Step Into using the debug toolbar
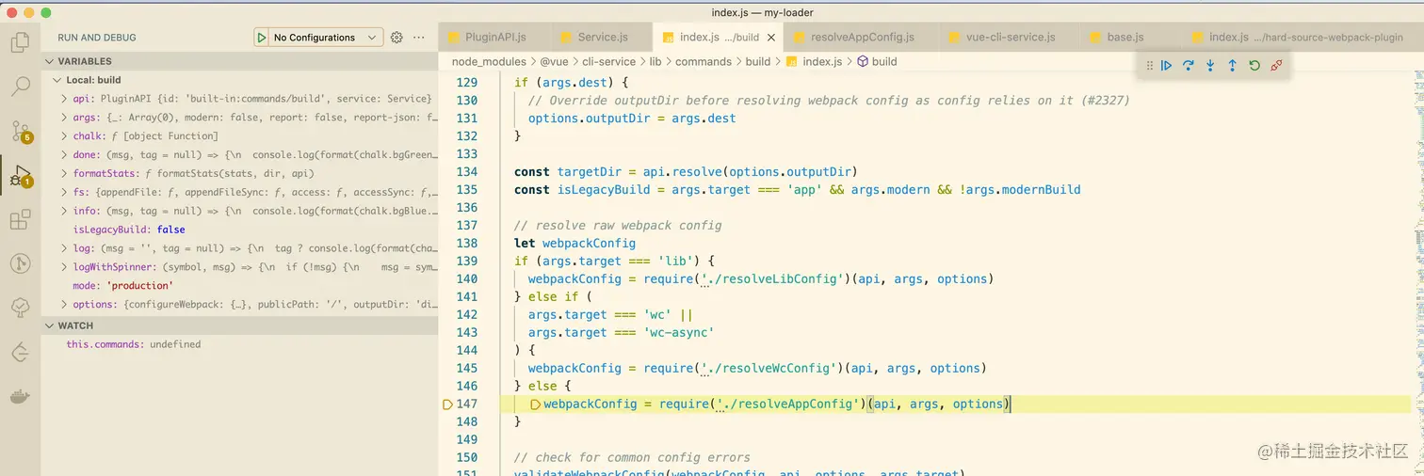This screenshot has width=1424, height=476. point(1210,66)
